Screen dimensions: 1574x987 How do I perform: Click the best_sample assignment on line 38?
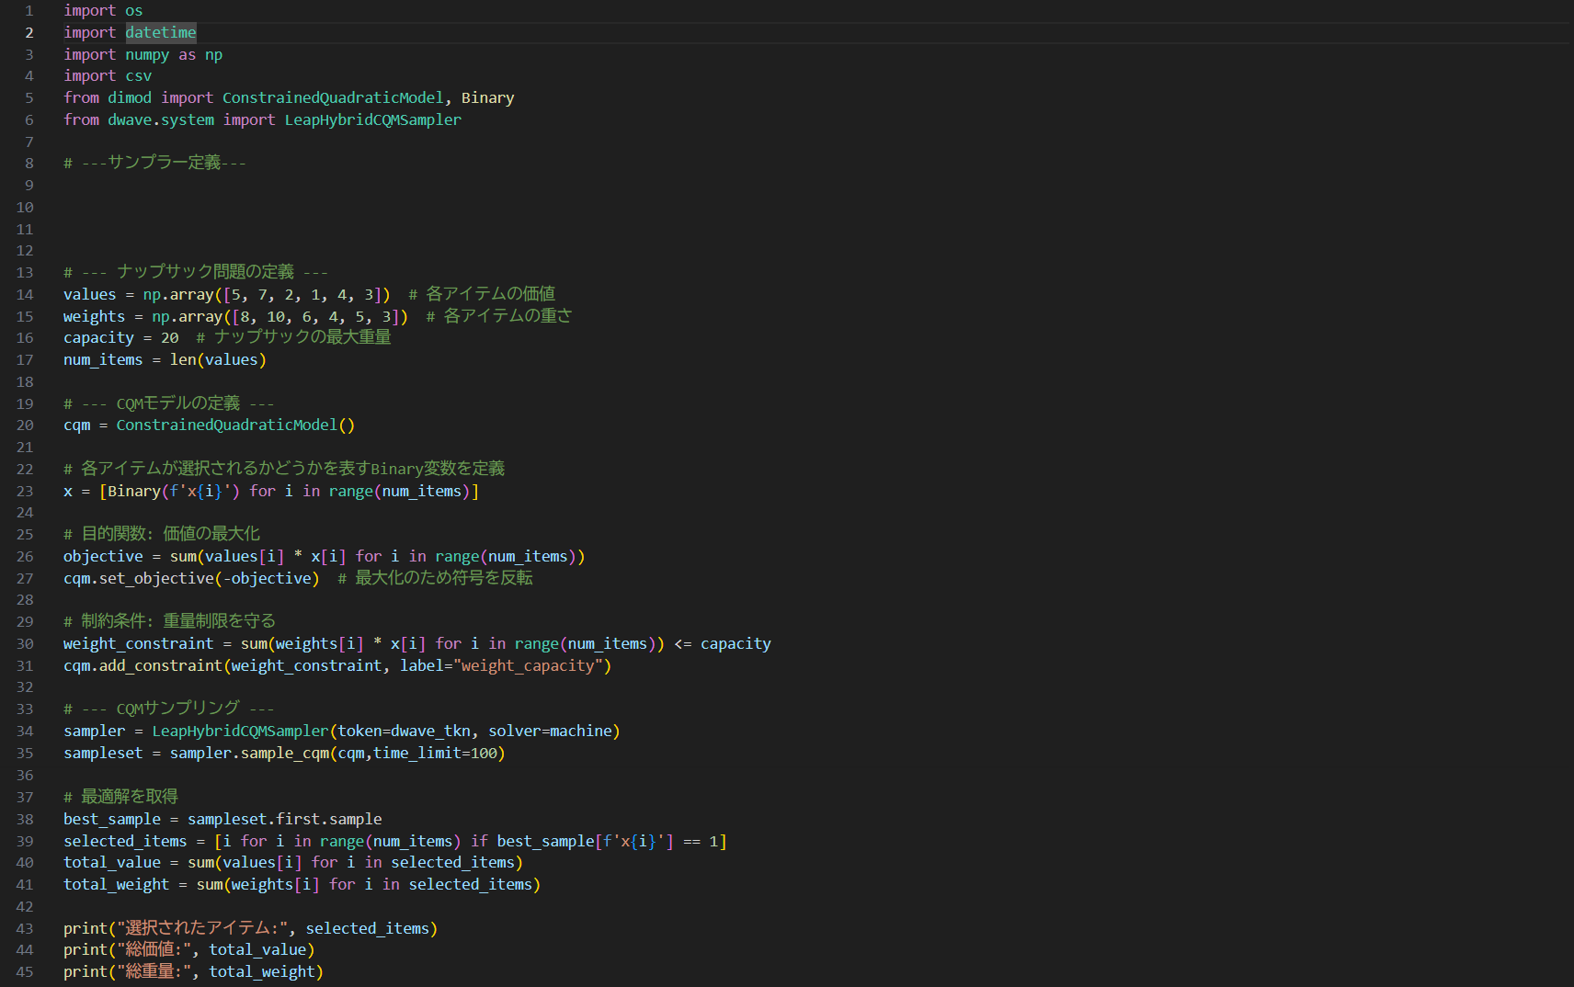coord(111,820)
